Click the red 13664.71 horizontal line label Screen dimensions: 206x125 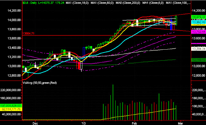[28, 34]
